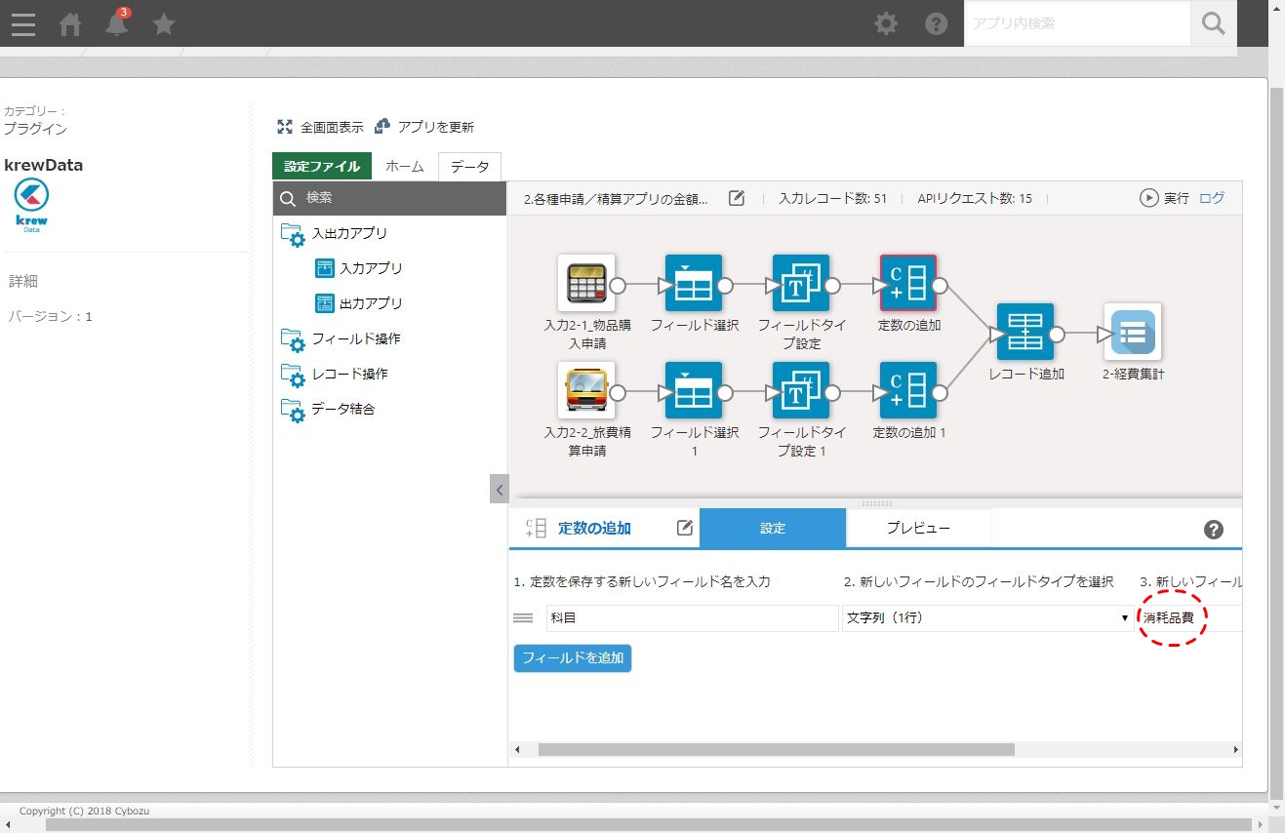Switch to the 設定ファイル tab
The height and width of the screenshot is (833, 1285).
[x=322, y=167]
